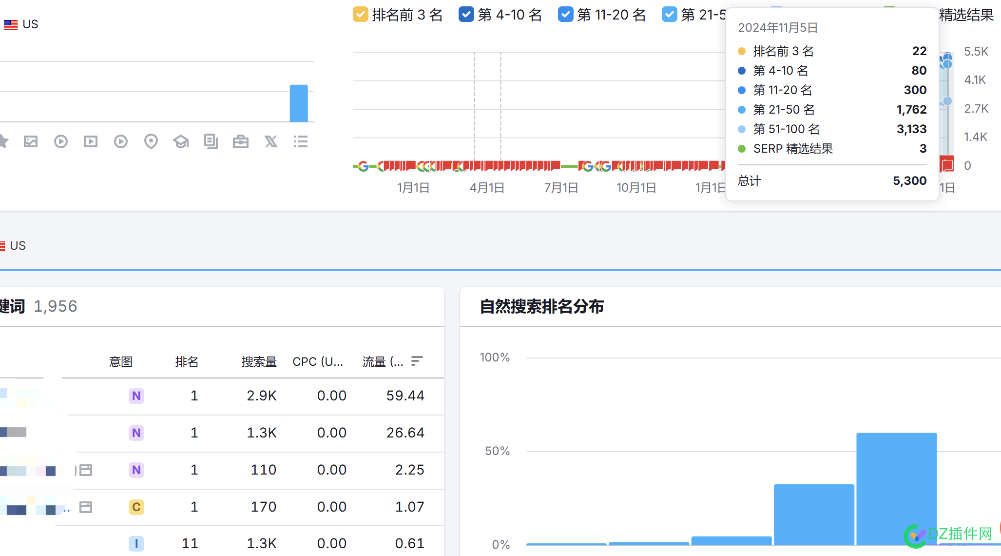Viewport: 1001px width, 556px height.
Task: Click the image pack SERP feature icon
Action: point(31,142)
